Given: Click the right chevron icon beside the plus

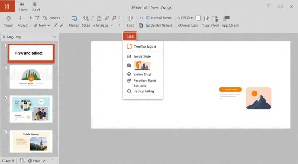Looking at the screenshot, I should 30,18.
